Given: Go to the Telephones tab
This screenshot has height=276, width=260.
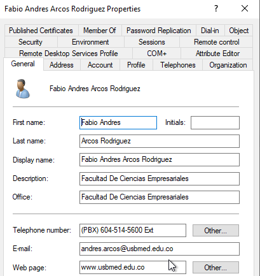Looking at the screenshot, I should 178,65.
